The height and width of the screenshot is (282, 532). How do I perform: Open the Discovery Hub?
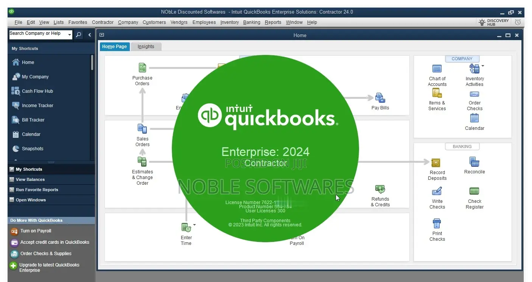pyautogui.click(x=493, y=22)
